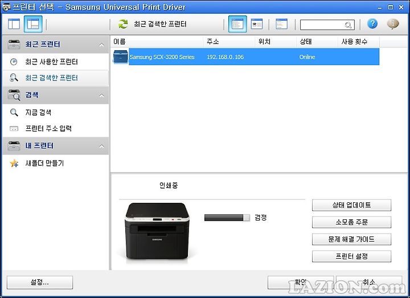Click the 상태 업데이트 button

[351, 205]
